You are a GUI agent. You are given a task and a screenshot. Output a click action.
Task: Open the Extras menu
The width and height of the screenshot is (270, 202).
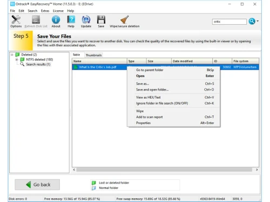(45, 11)
